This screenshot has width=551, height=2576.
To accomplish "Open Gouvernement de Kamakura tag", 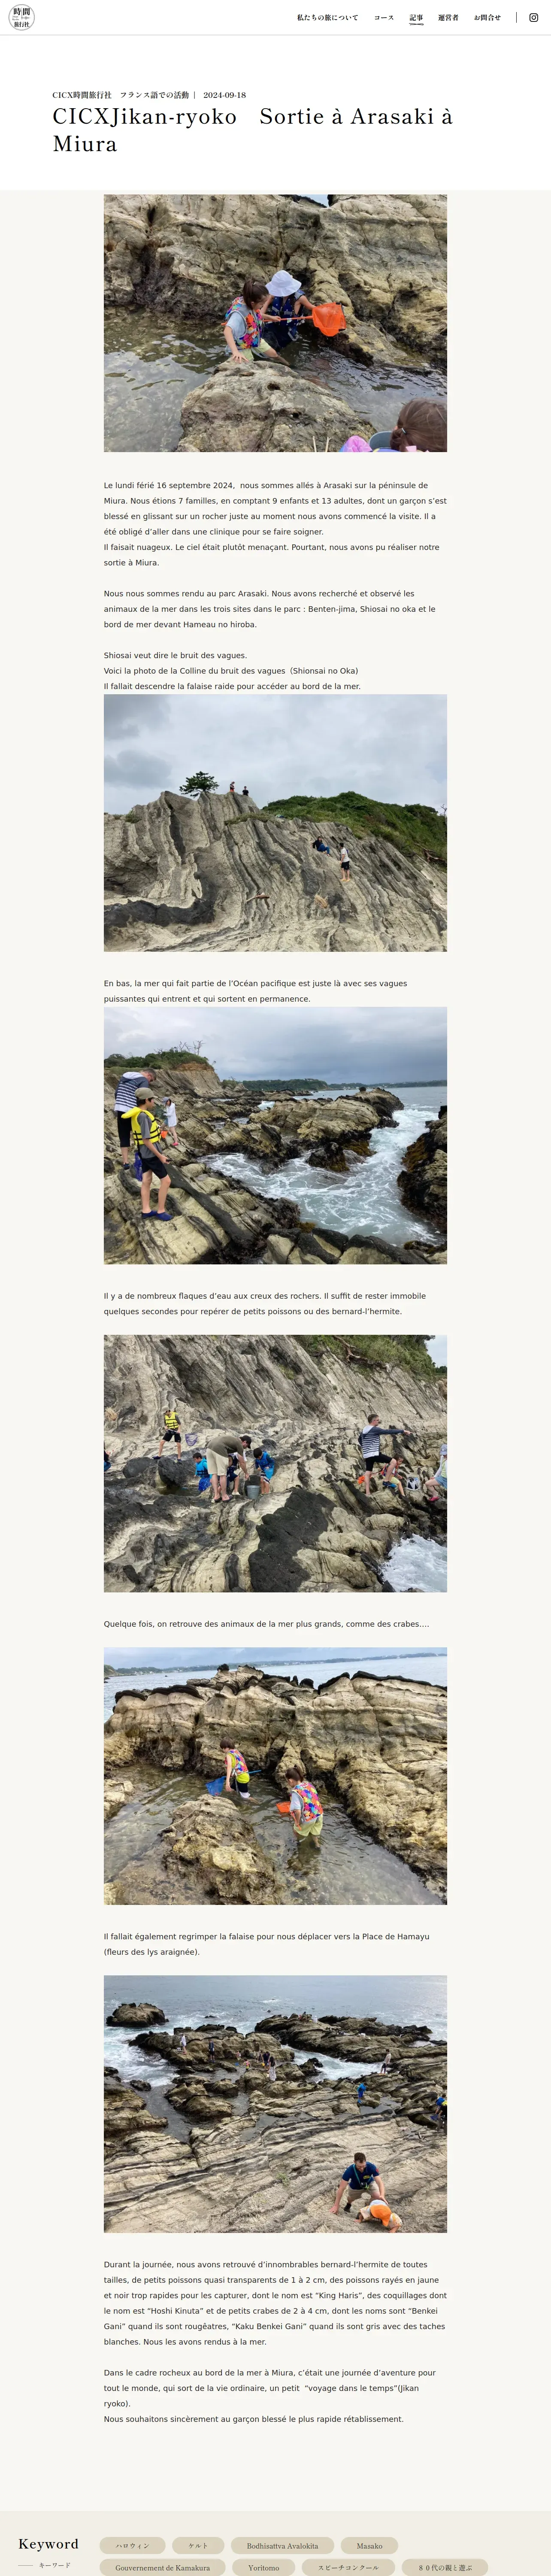I will [162, 2567].
